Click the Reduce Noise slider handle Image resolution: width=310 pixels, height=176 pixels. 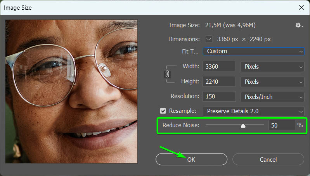click(243, 126)
